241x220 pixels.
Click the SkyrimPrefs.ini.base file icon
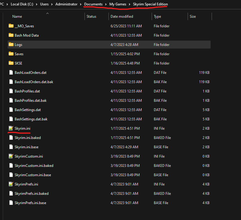point(11,203)
